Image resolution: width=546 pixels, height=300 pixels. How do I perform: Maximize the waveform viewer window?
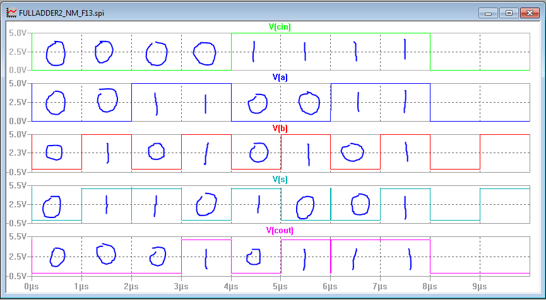509,12
